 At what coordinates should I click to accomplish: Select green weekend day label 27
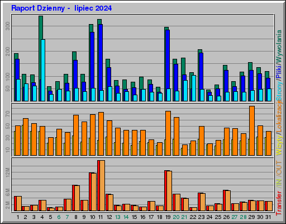[x=235, y=217]
